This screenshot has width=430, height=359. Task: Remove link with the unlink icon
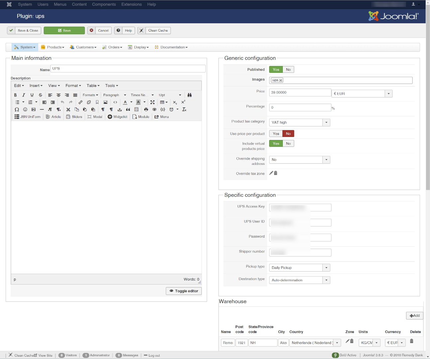tap(89, 102)
